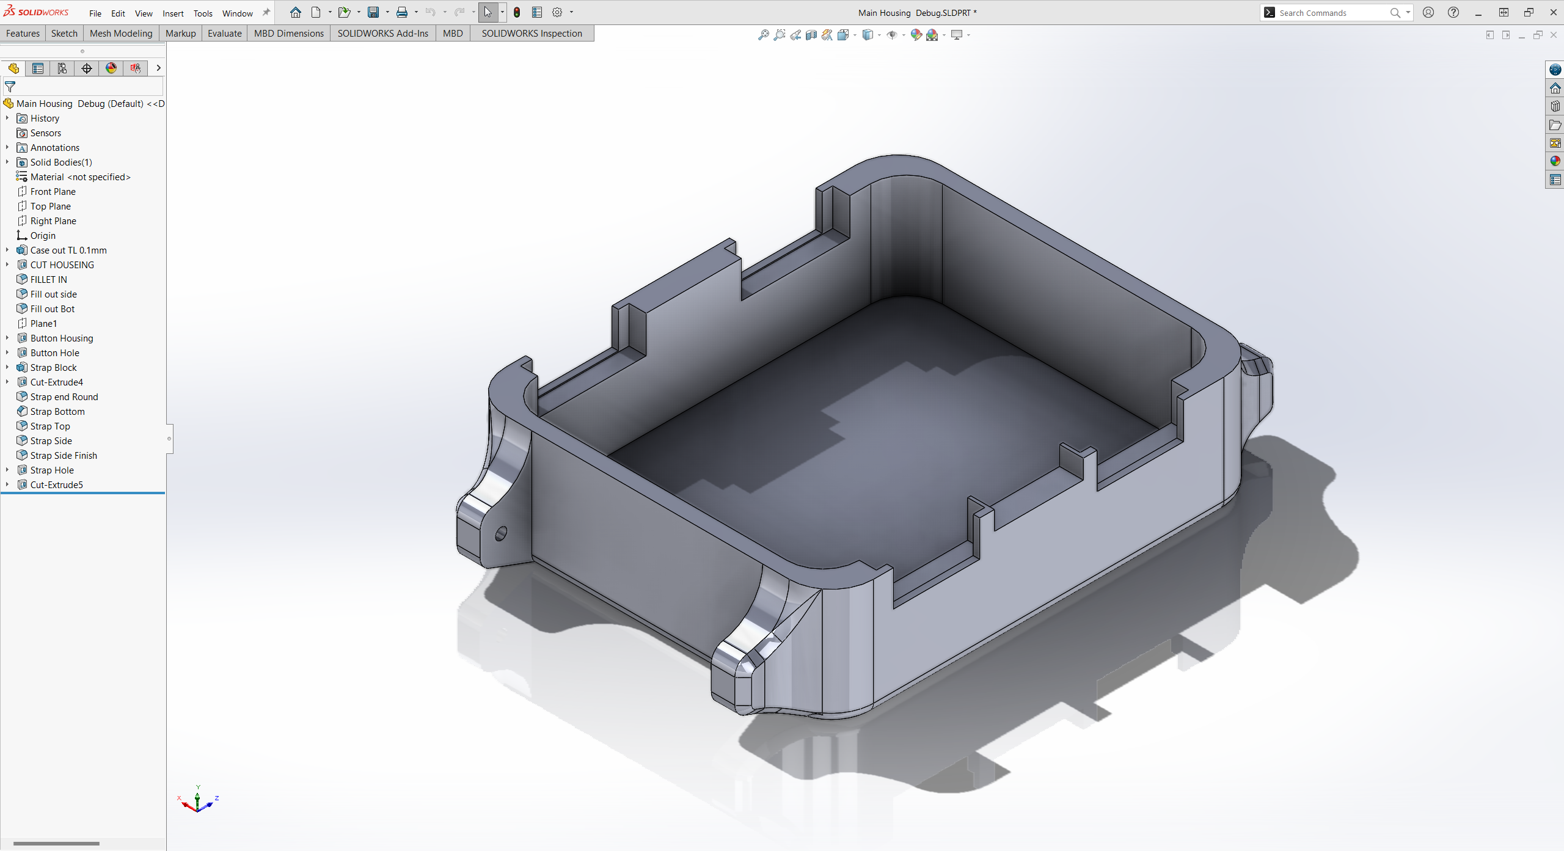Expand the Annotations tree item
Image resolution: width=1564 pixels, height=851 pixels.
[x=7, y=147]
